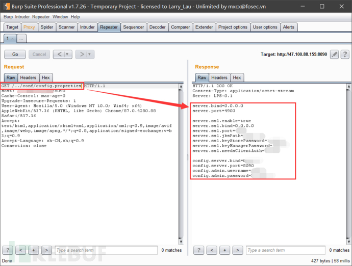Image resolution: width=352 pixels, height=266 pixels.
Task: Close Repeater tab 1 with x
Action: click(13, 39)
